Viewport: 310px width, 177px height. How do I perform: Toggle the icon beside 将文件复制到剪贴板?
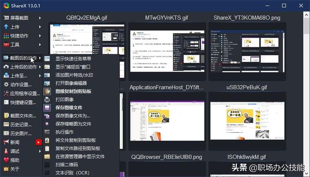pos(47,140)
